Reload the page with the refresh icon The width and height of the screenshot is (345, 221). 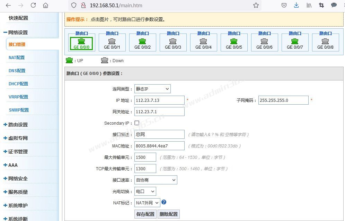[x=33, y=5]
